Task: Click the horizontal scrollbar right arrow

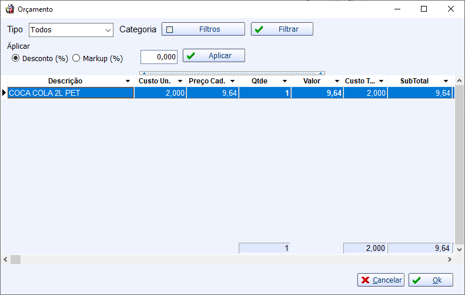Action: point(450,259)
